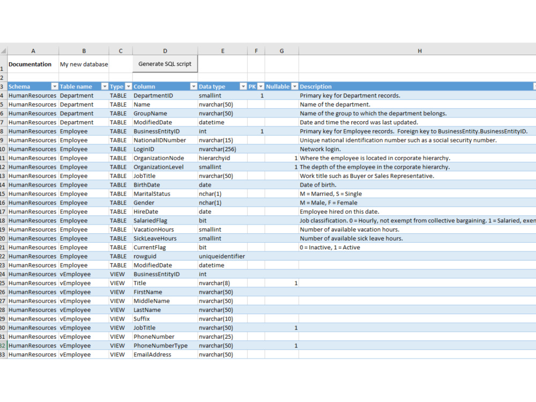Select column F header

click(256, 51)
